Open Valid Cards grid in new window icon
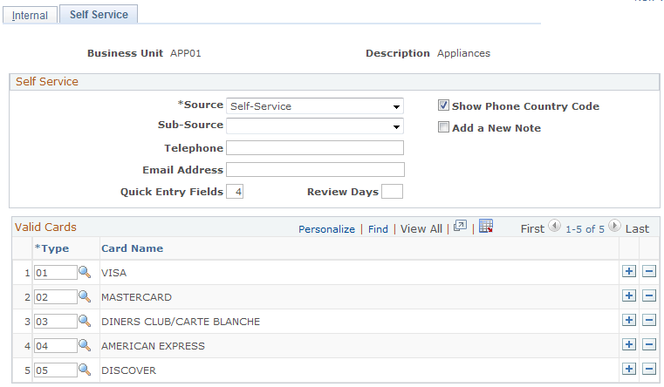 tap(461, 227)
